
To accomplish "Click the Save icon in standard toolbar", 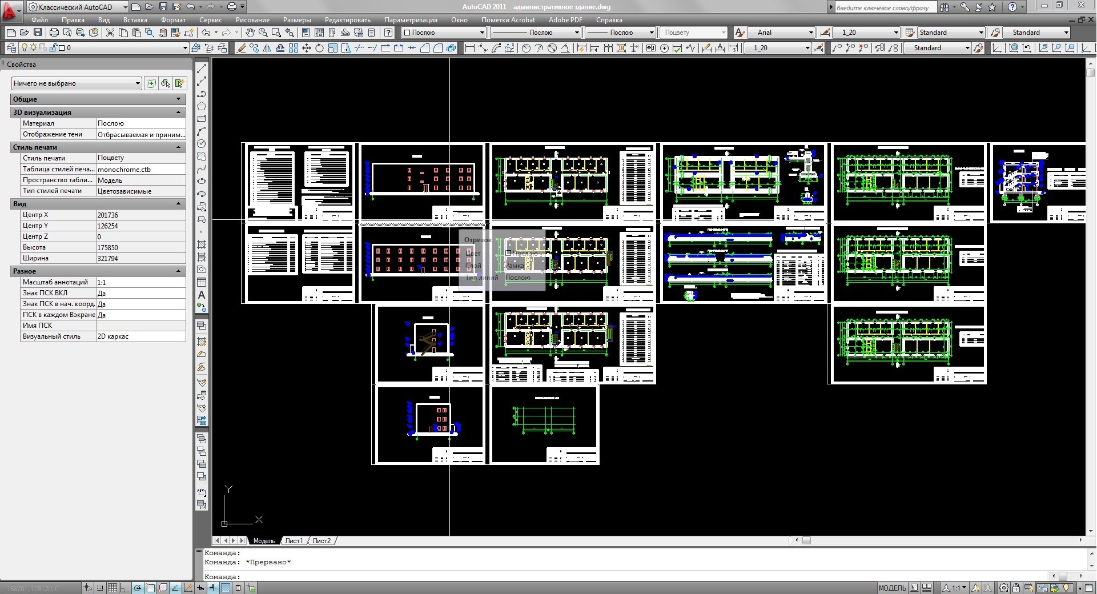I will [38, 33].
